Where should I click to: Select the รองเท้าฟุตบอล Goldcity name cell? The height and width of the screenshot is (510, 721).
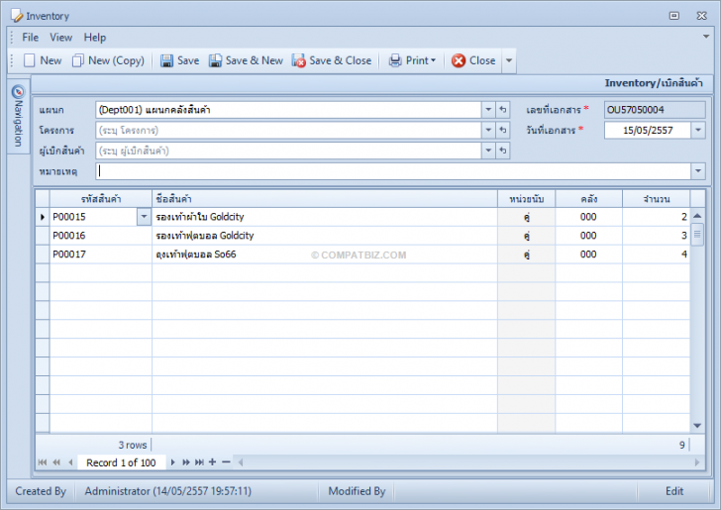click(325, 236)
